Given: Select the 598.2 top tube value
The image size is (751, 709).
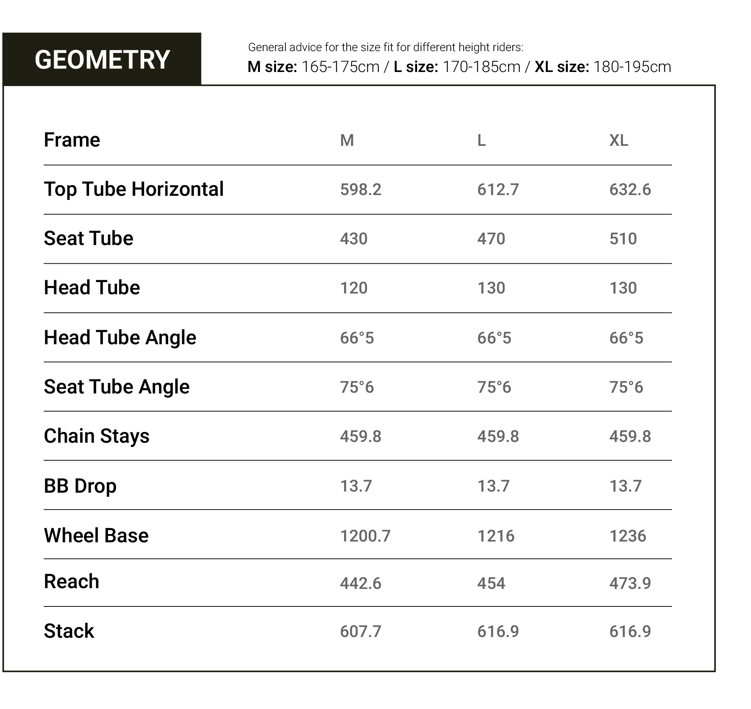Looking at the screenshot, I should pos(360,190).
